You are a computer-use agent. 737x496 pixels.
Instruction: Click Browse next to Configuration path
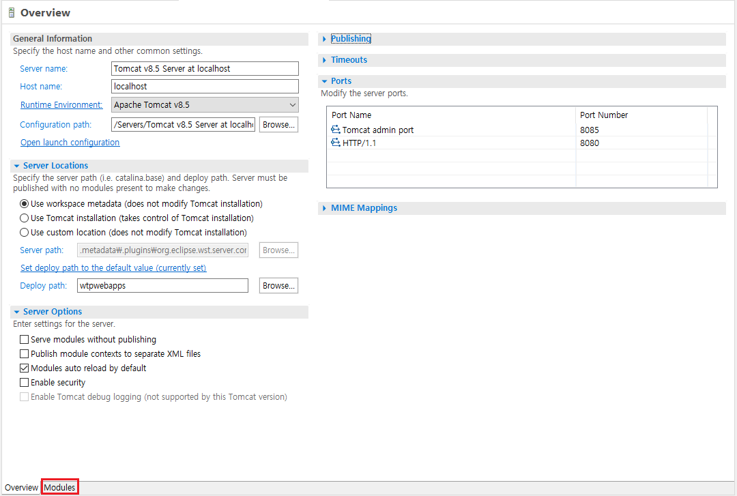[278, 125]
